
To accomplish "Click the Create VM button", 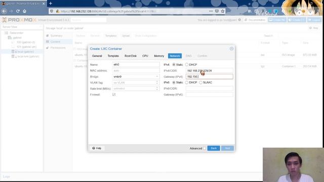I will click(277, 20).
